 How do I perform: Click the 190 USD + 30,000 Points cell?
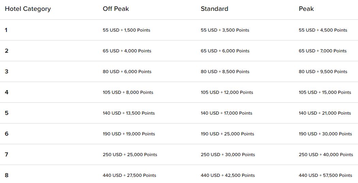coord(325,134)
